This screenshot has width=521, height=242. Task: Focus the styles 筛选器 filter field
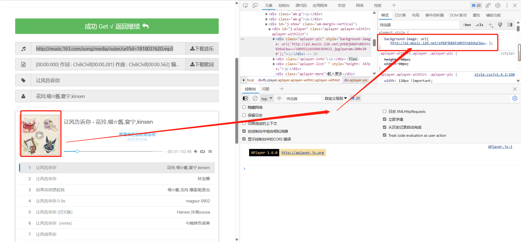pyautogui.click(x=418, y=25)
